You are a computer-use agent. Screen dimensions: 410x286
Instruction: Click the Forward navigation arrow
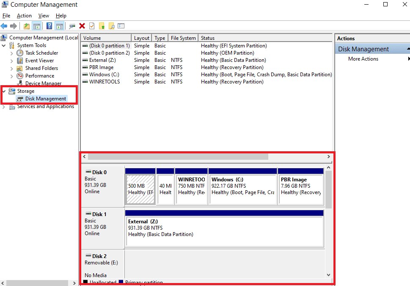tap(13, 26)
